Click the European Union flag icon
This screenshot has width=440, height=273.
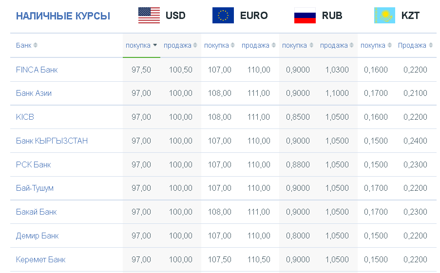(x=223, y=15)
